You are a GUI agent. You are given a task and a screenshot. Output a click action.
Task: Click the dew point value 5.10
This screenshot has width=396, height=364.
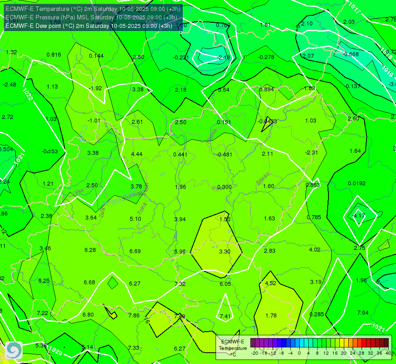[136, 219]
